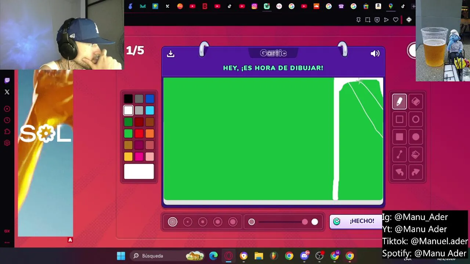Pick the filled ellipse shape tool
470x264 pixels.
(416, 137)
